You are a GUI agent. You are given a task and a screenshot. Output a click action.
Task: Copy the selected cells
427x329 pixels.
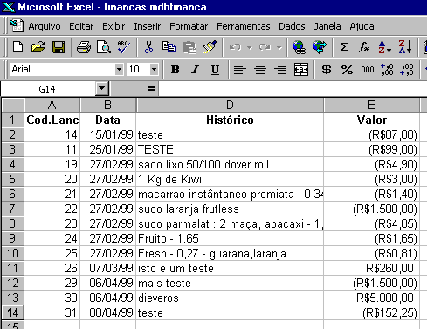click(169, 47)
